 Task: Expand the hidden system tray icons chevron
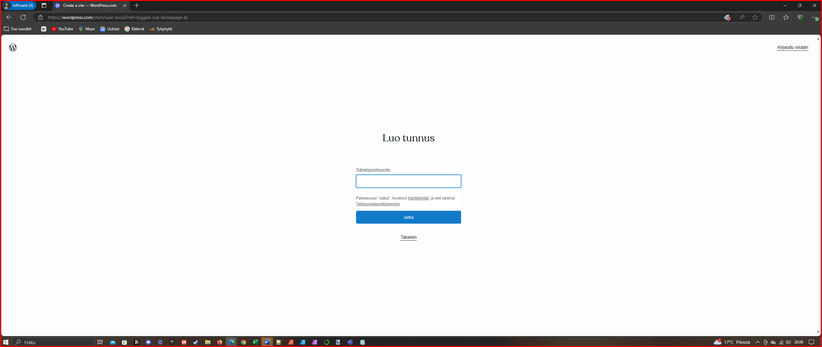pos(757,342)
